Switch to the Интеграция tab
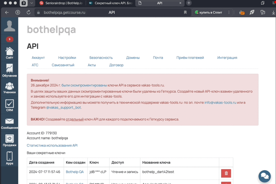This screenshot has height=184, width=276. 227,57
